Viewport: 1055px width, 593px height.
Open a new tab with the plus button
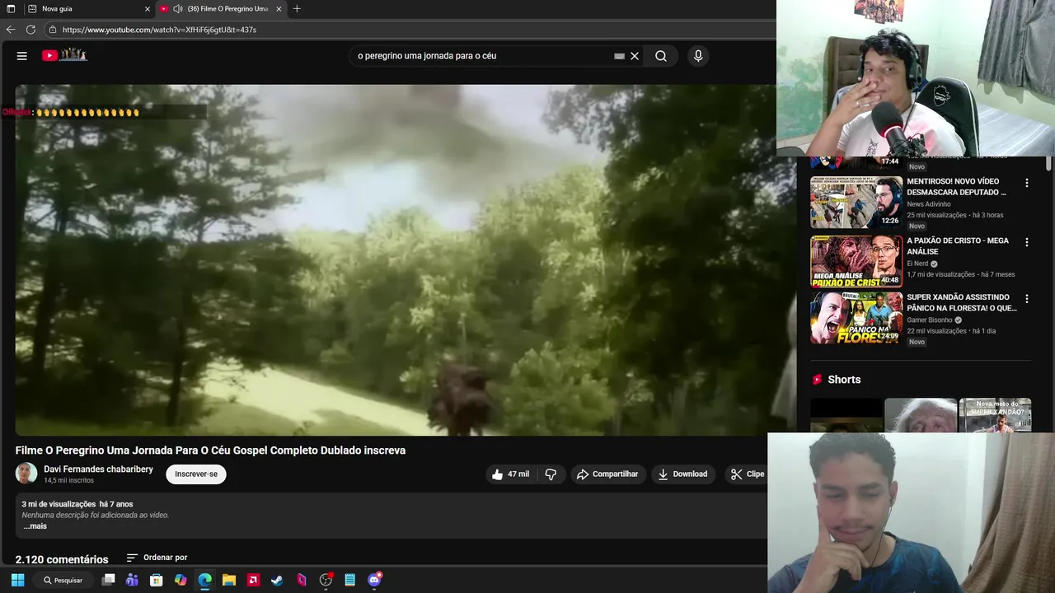coord(297,9)
